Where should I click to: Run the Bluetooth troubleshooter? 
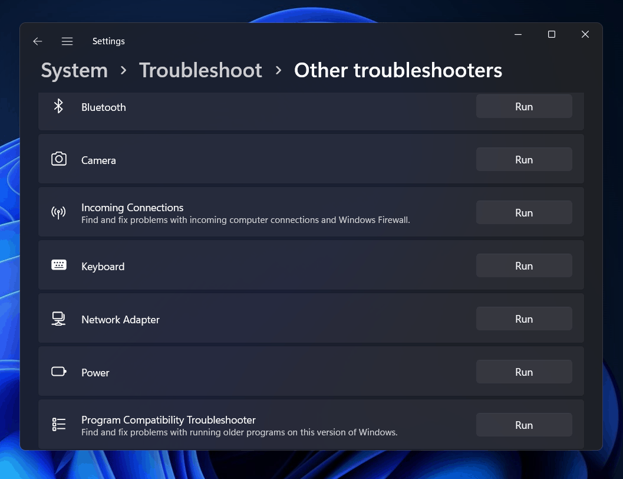[x=523, y=106]
